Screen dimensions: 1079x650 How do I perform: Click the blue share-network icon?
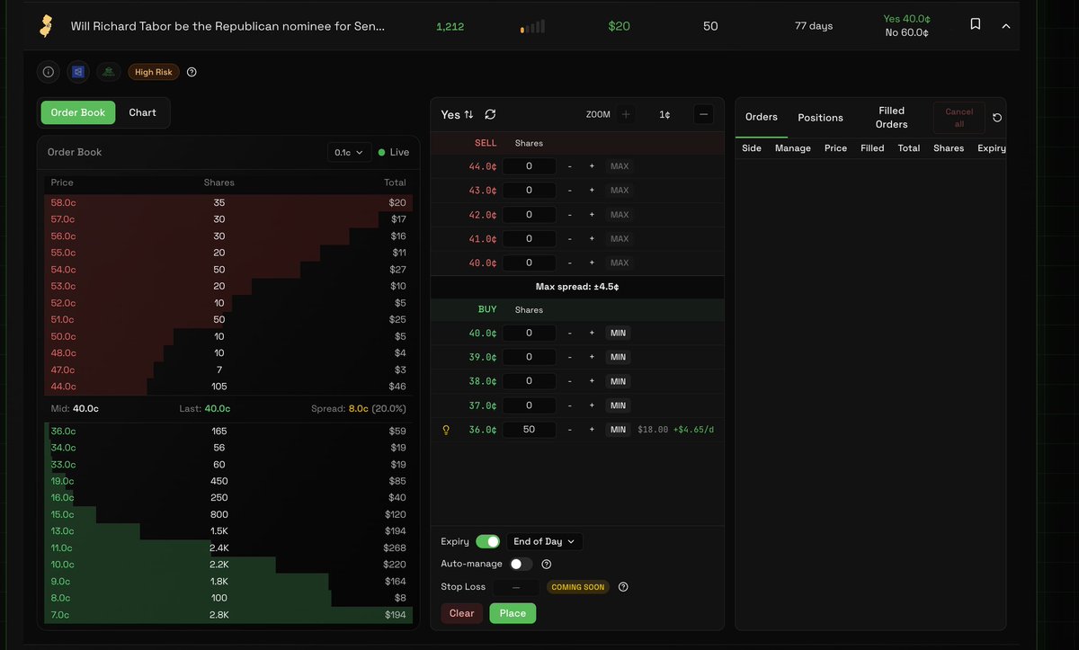click(78, 72)
